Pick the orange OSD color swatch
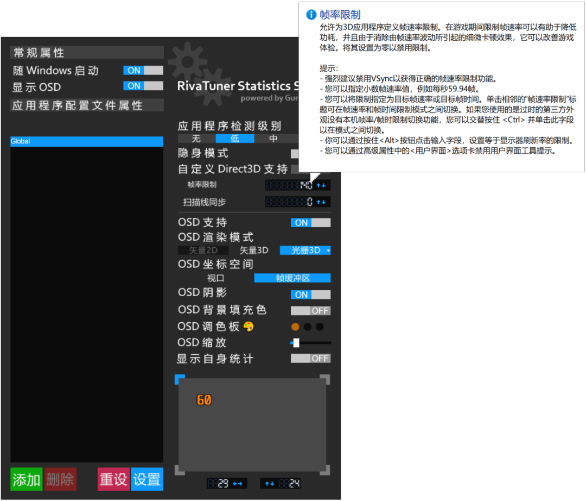Viewport: 586px width, 501px height. 295,327
